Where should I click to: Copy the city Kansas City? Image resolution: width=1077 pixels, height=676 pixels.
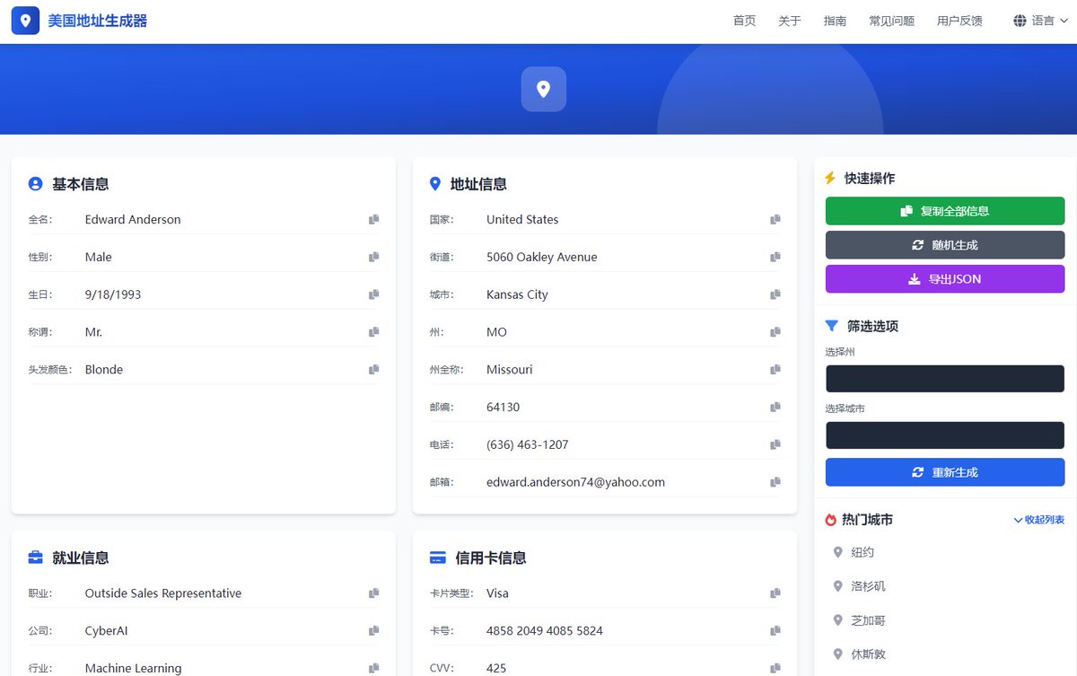(775, 294)
